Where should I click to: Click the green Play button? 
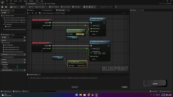85,7
